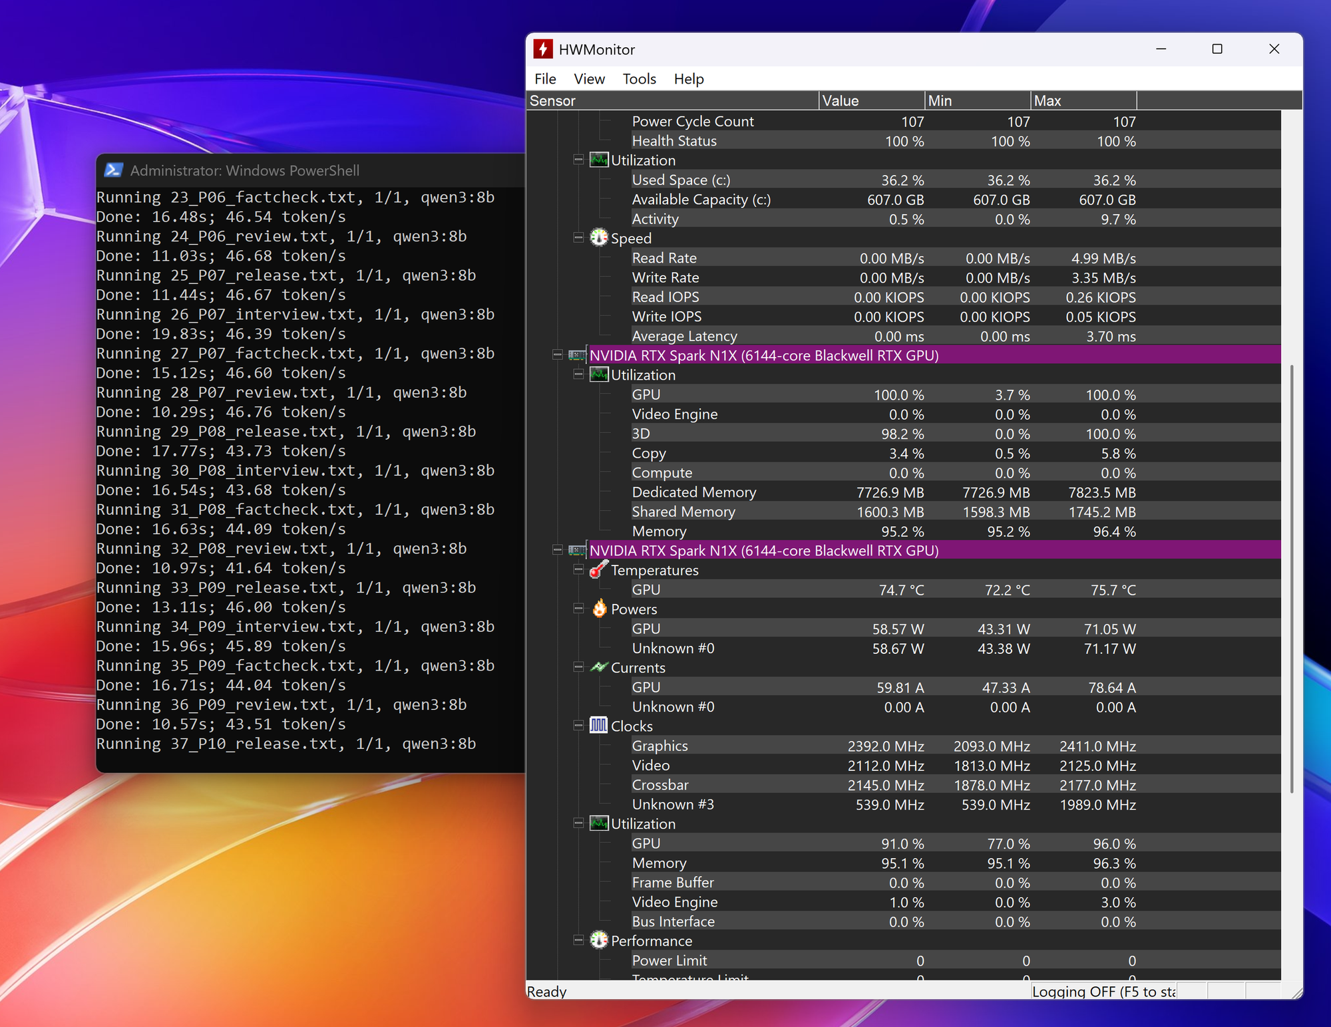Click the Value column header
This screenshot has height=1027, width=1331.
tap(872, 100)
